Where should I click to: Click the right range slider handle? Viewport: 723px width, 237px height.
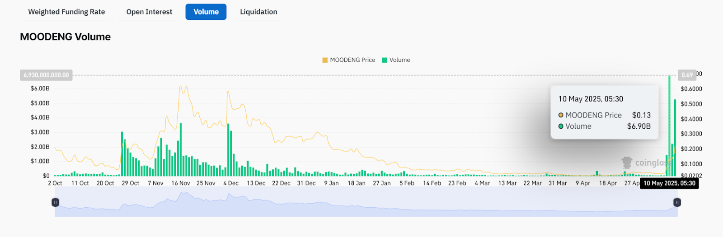(677, 202)
